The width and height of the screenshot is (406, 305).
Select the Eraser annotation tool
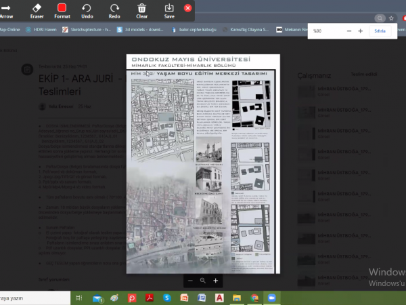click(x=37, y=12)
